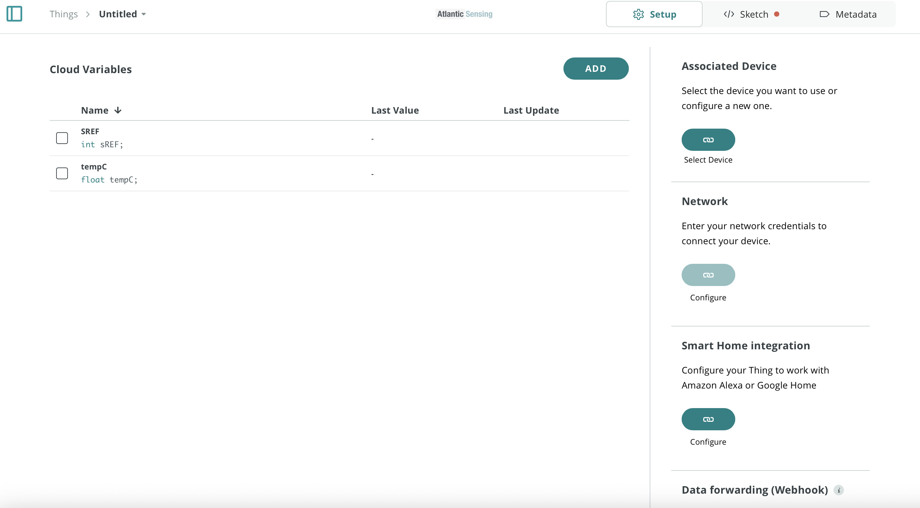Click the Data forwarding (Webhook) heading

click(x=755, y=490)
